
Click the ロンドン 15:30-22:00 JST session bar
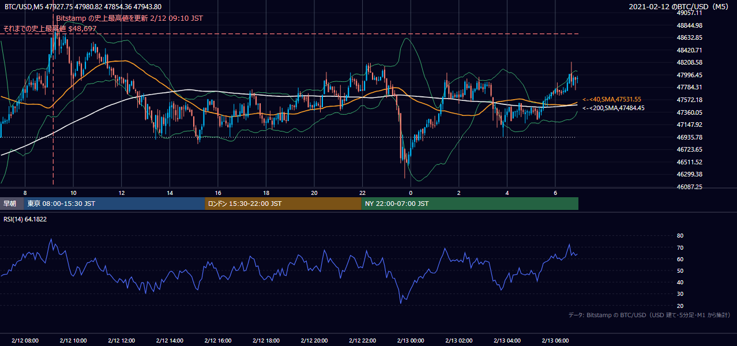pos(283,204)
